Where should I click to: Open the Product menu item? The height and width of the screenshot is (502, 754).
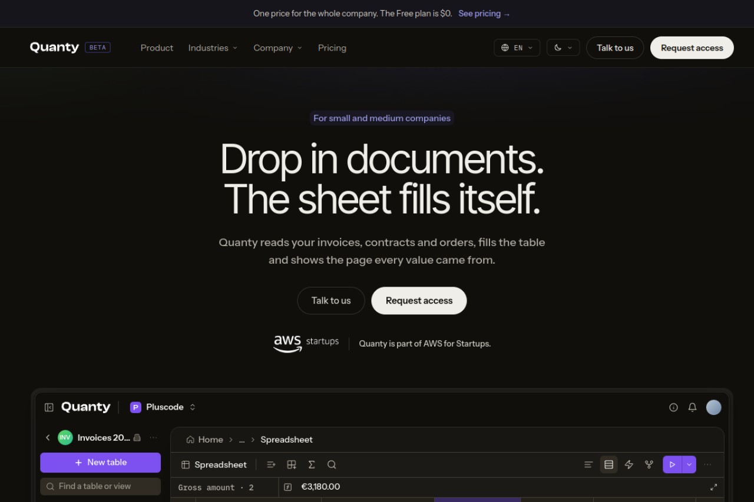click(157, 48)
